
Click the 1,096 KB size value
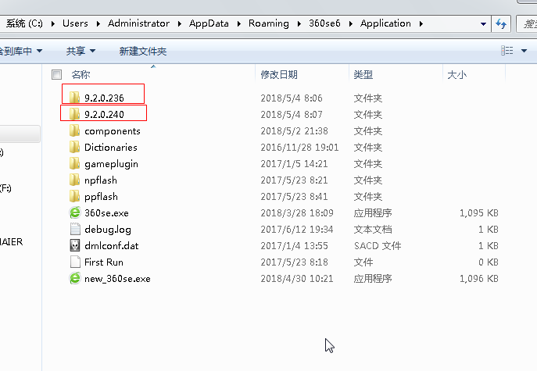click(x=479, y=279)
